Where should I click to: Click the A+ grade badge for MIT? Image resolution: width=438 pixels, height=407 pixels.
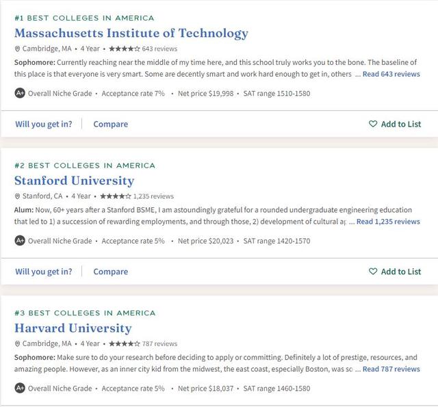pyautogui.click(x=20, y=93)
